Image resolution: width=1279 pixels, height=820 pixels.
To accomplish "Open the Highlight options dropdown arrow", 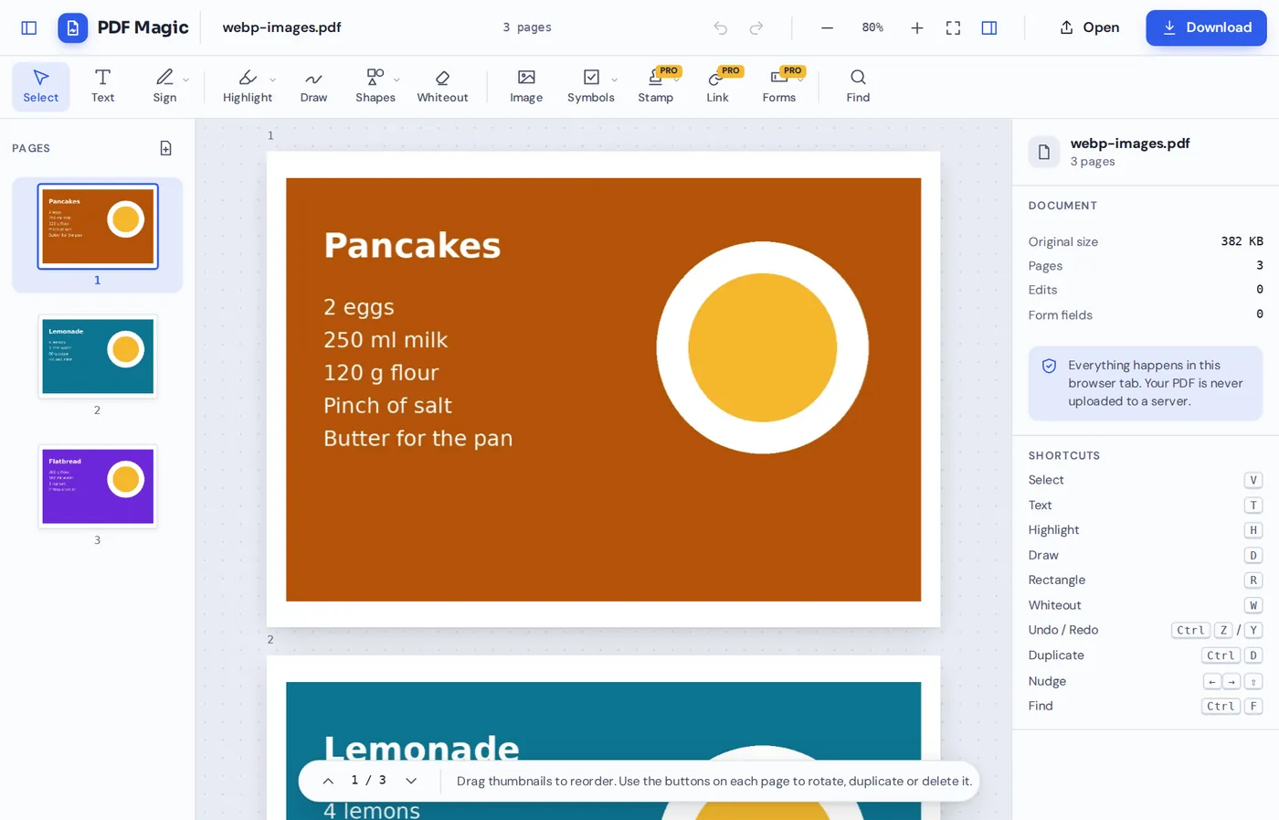I will click(x=273, y=80).
